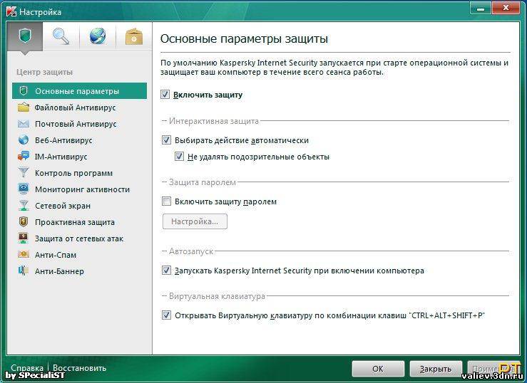
Task: Click the folder icon for Файловый Антивирус
Action: click(x=24, y=107)
